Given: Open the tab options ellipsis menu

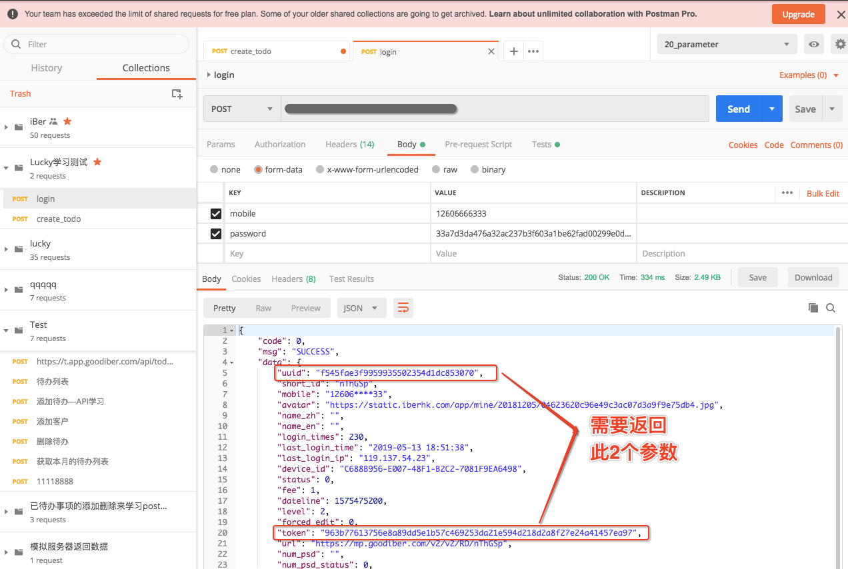Looking at the screenshot, I should [533, 51].
